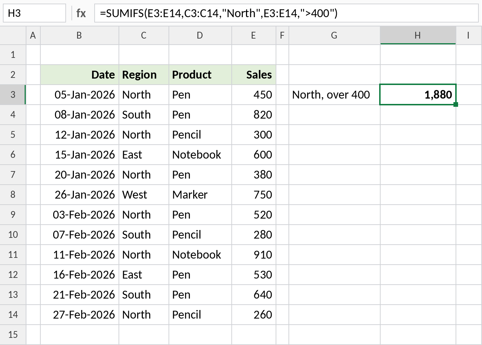Screen dimensions: 482x345
Task: Click Pencil cell in row 14
Action: pos(200,315)
